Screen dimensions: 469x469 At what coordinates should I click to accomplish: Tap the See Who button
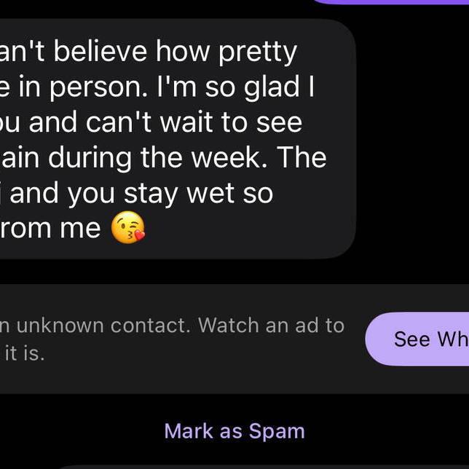click(417, 339)
